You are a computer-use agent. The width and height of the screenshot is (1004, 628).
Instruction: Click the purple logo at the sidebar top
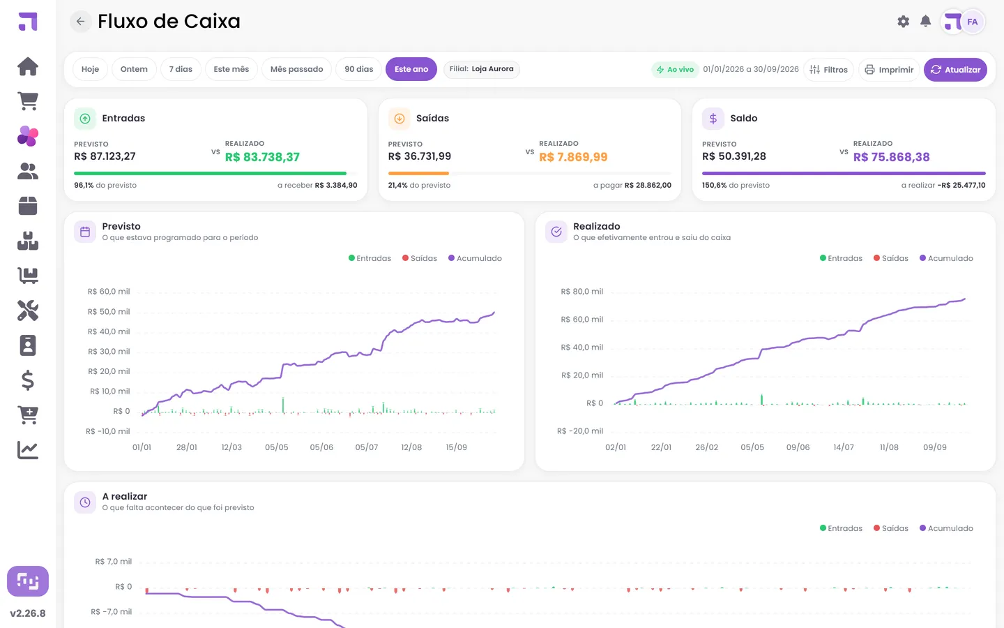28,22
